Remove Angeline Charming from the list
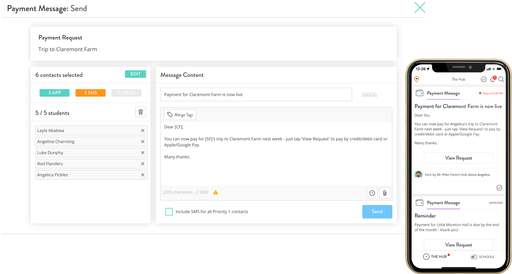This screenshot has width=512, height=274. (x=143, y=142)
